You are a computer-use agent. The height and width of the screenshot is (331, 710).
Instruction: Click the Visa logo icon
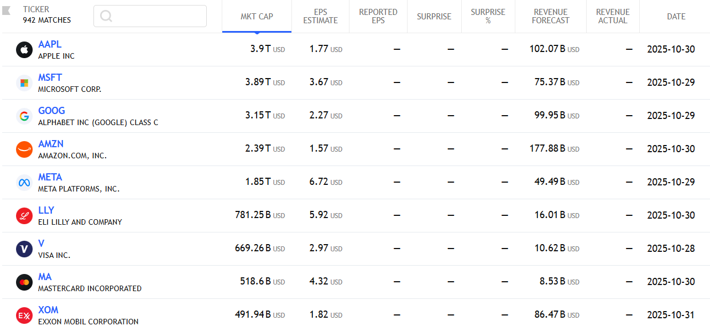click(x=24, y=249)
